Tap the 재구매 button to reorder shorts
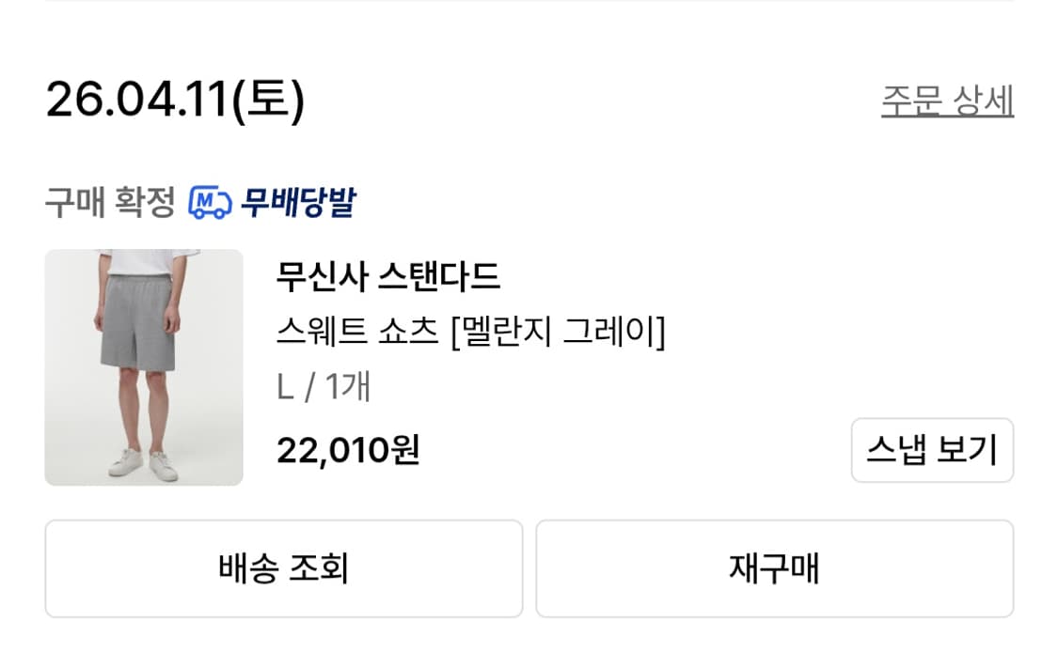 click(776, 568)
